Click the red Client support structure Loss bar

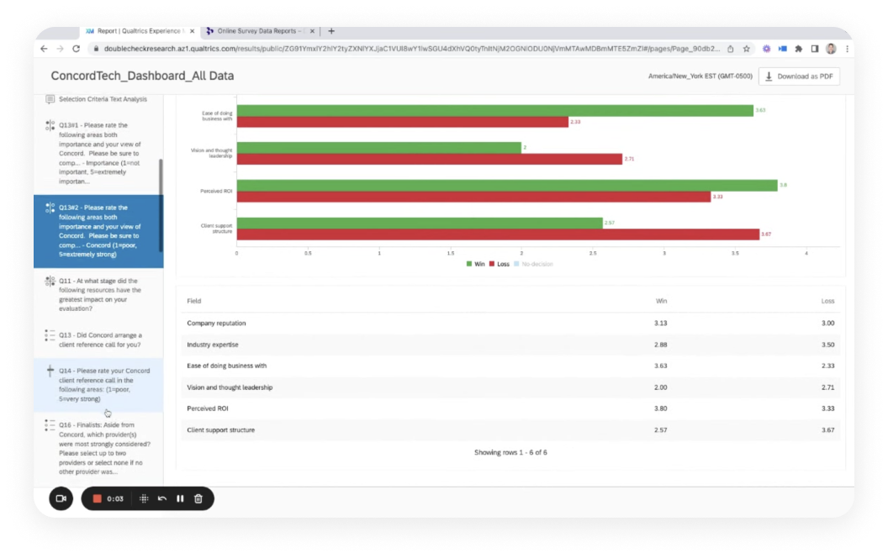coord(498,234)
